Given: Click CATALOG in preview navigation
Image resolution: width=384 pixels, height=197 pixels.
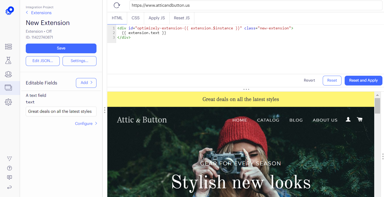Looking at the screenshot, I should (268, 120).
